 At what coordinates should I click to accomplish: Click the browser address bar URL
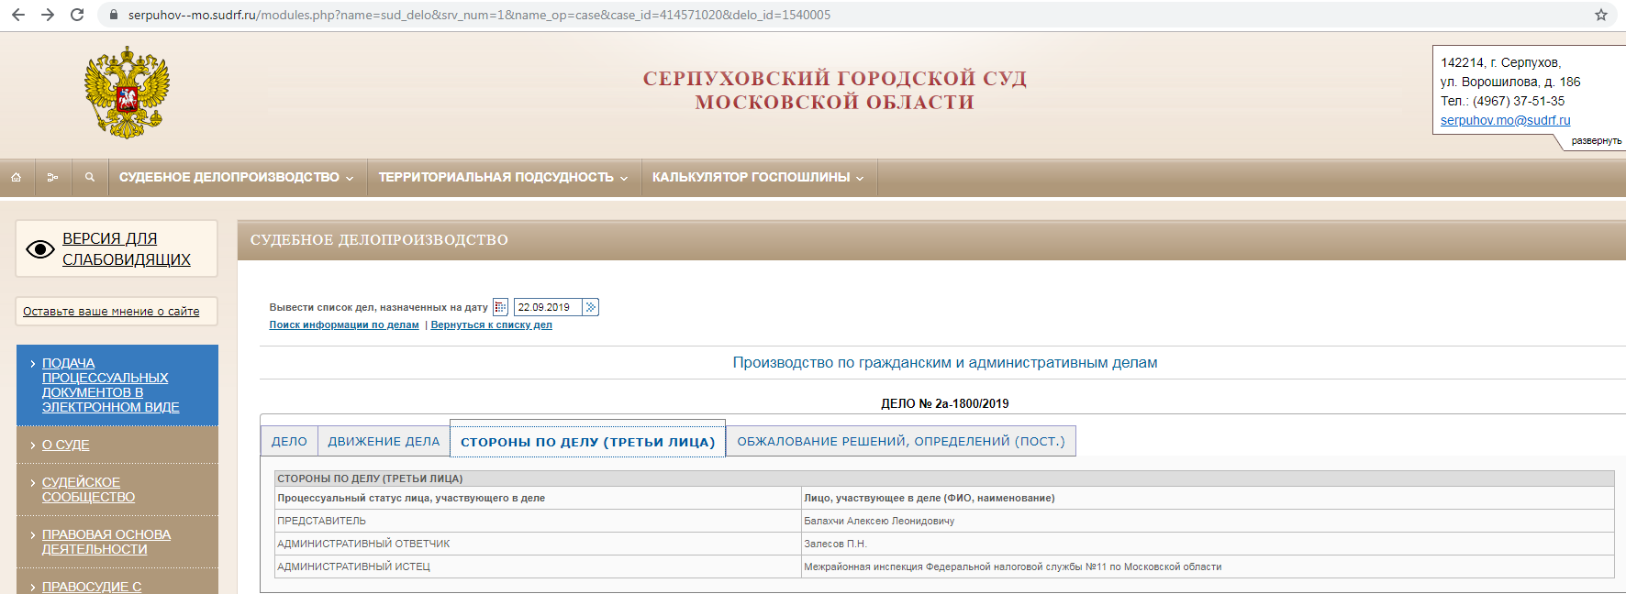(479, 15)
